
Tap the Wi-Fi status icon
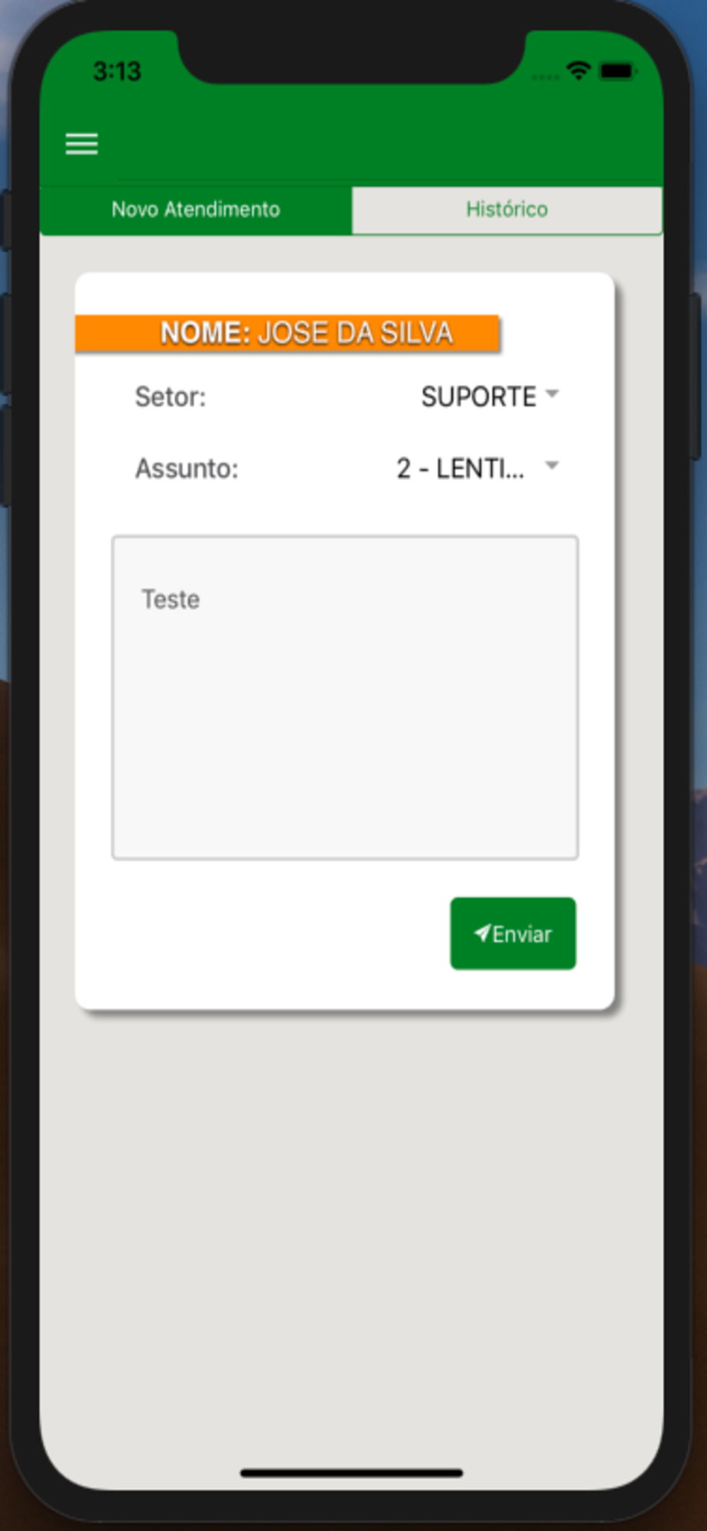pyautogui.click(x=578, y=71)
